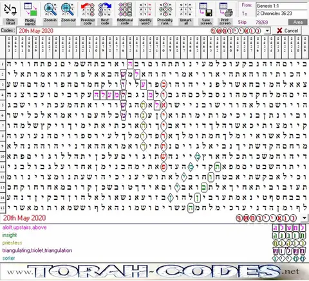Click the Save screen icon
This screenshot has width=309, height=281.
(206, 10)
